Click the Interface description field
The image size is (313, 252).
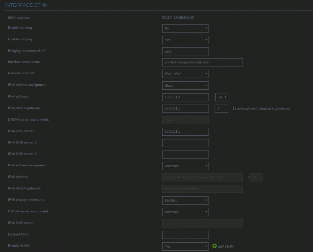coord(203,62)
